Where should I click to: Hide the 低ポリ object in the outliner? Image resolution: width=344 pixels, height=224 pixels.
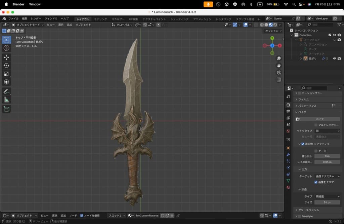pyautogui.click(x=334, y=59)
